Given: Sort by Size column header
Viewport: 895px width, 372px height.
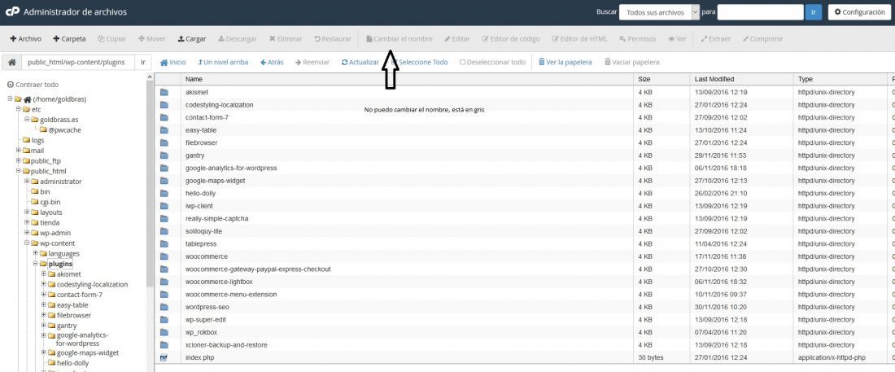Looking at the screenshot, I should coord(662,79).
